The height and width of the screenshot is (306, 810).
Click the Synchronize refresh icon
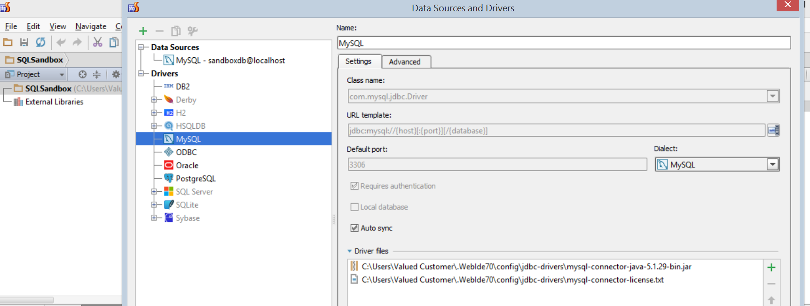(41, 42)
